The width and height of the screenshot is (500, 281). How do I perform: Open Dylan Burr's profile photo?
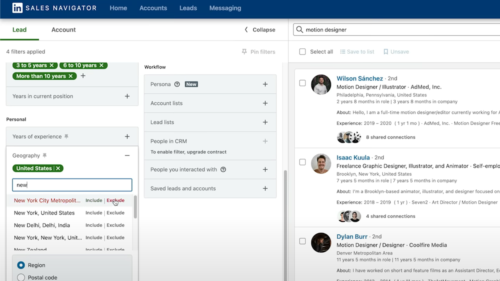(321, 242)
